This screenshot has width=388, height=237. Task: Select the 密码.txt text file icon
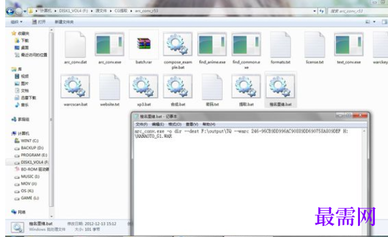tap(212, 87)
